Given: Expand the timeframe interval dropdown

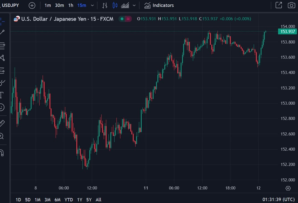Looking at the screenshot, I should tap(92, 6).
